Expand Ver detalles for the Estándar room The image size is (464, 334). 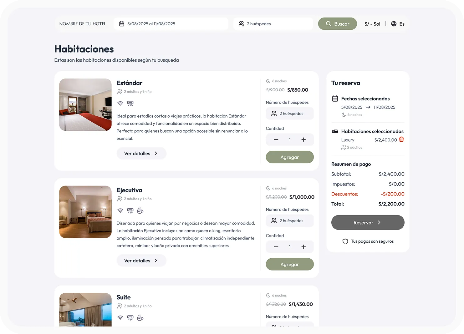click(x=141, y=154)
